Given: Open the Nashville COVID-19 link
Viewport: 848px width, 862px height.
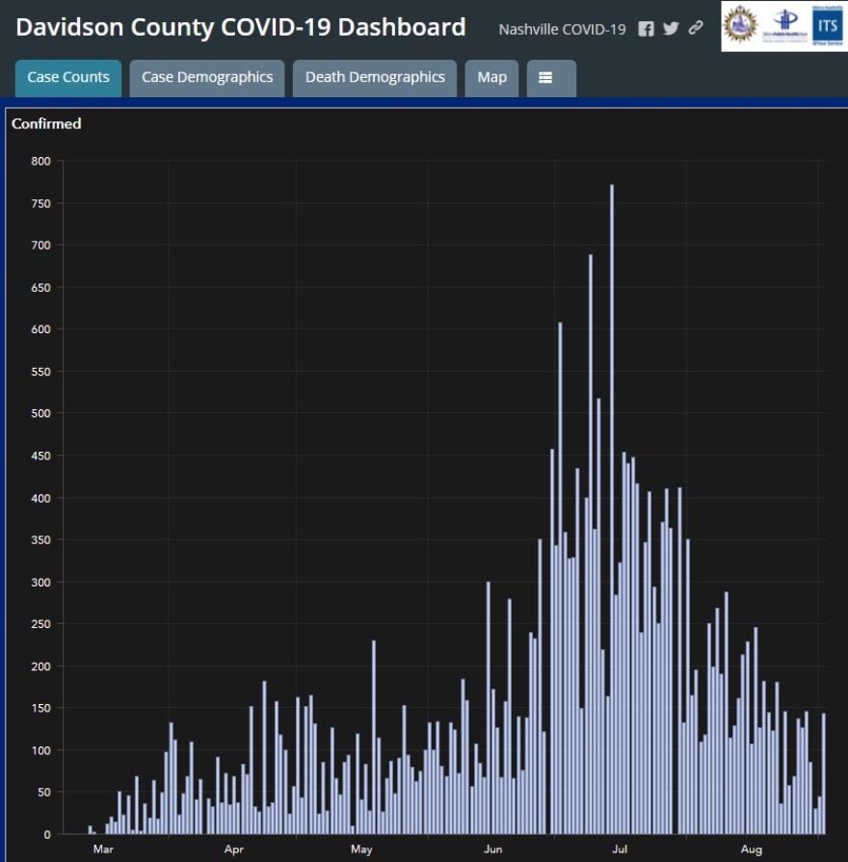Looking at the screenshot, I should point(562,29).
